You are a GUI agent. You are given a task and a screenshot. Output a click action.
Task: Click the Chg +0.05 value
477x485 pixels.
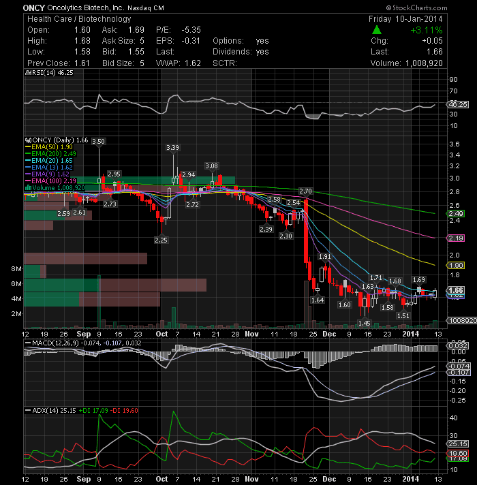pyautogui.click(x=432, y=41)
